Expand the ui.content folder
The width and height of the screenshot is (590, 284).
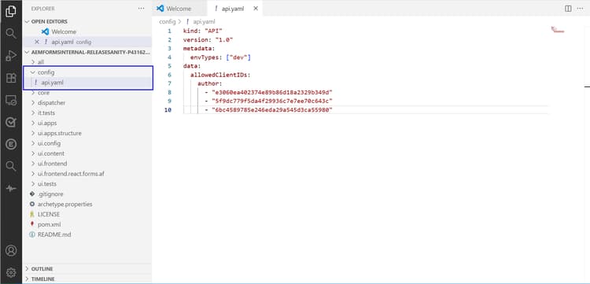click(87, 153)
